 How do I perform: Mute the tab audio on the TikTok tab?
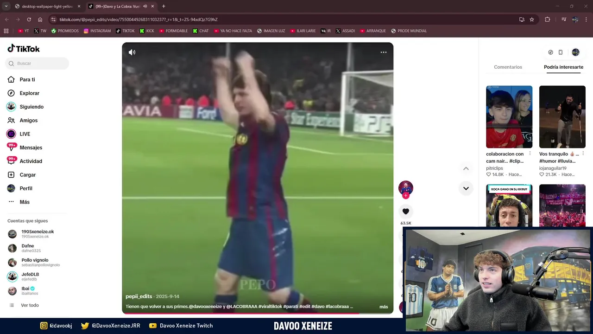pos(145,6)
